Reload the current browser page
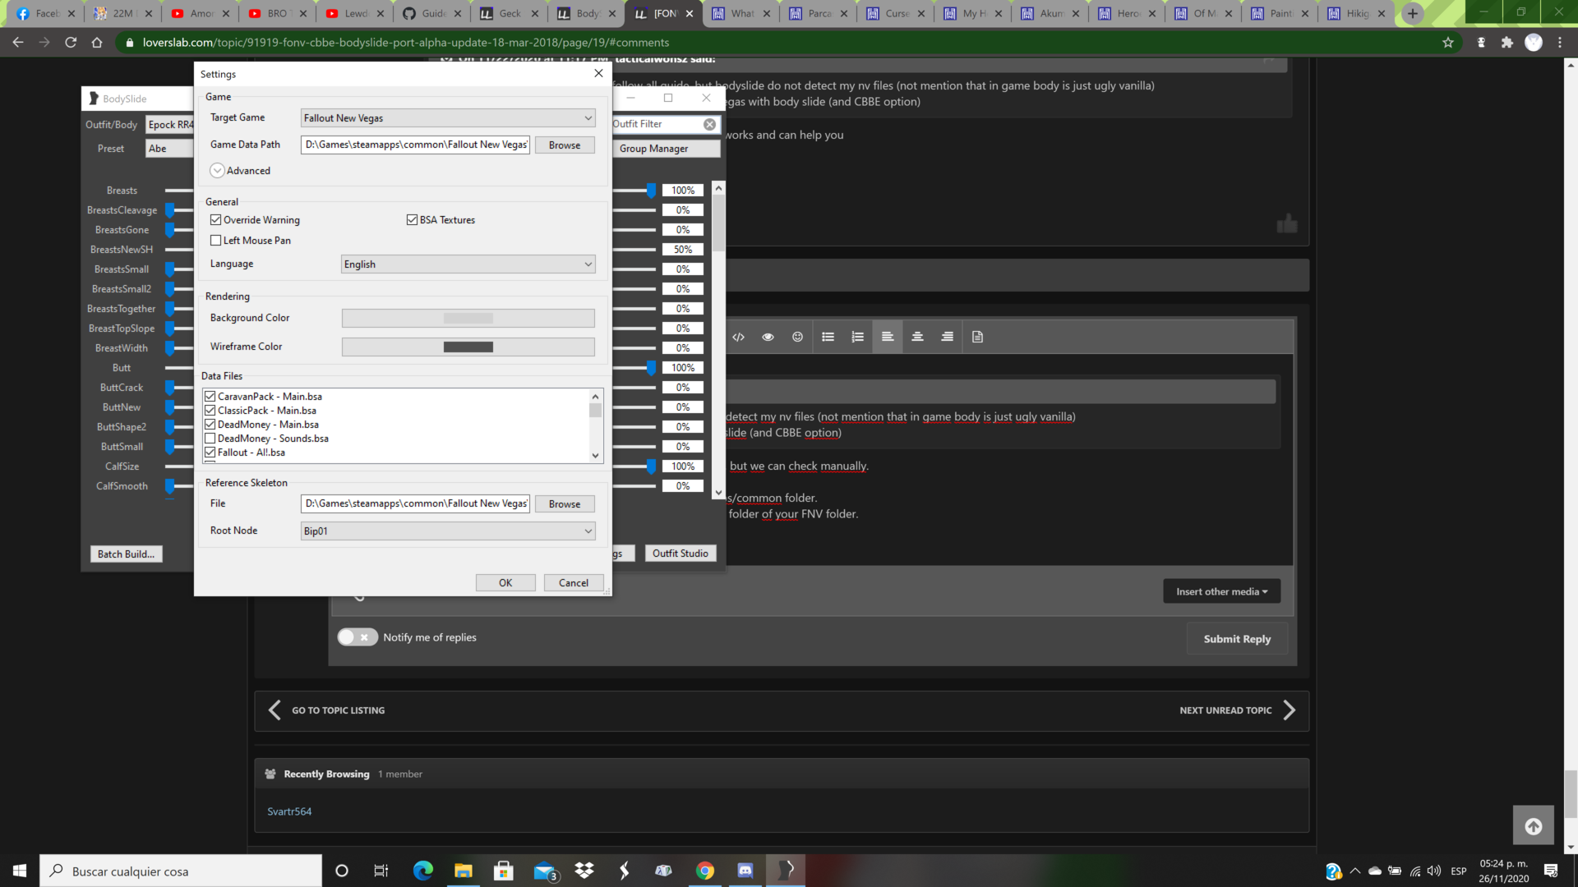This screenshot has width=1578, height=887. [x=71, y=43]
